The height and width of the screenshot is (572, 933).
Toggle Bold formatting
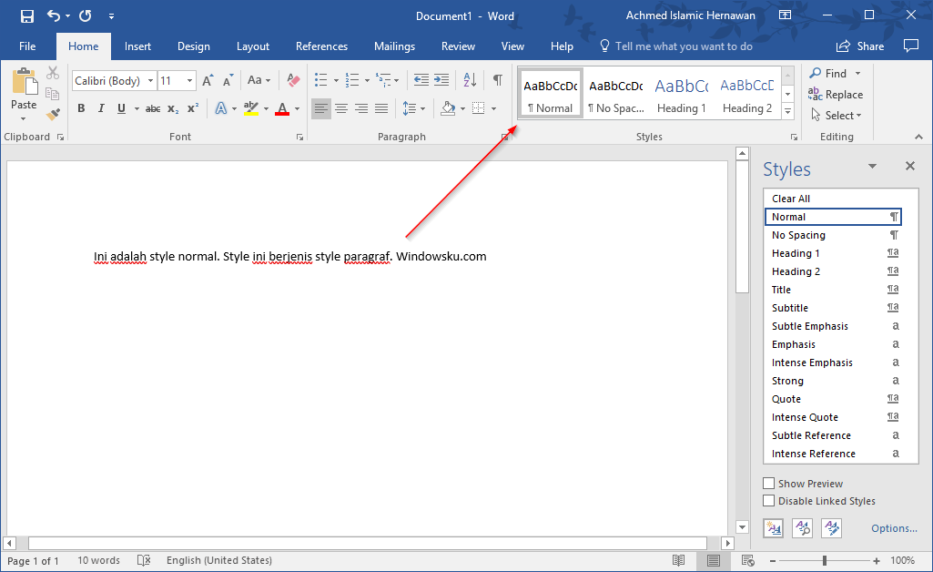[x=82, y=108]
